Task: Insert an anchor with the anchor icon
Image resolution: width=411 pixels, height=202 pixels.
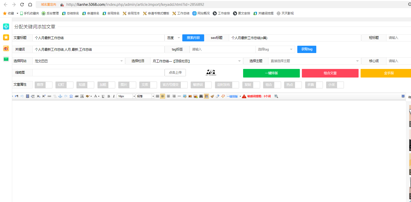Action: 60,96
